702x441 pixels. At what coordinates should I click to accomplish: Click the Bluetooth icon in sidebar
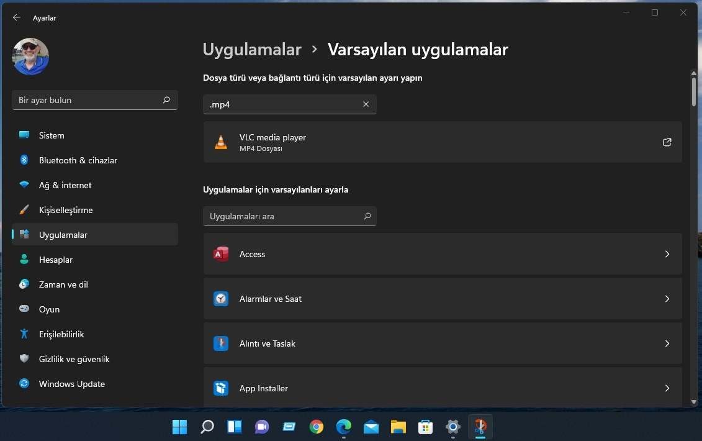tap(24, 160)
